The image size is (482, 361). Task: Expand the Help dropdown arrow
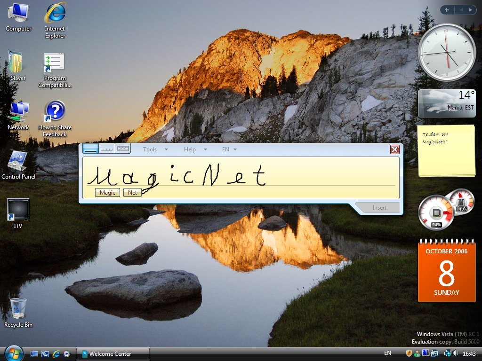click(x=205, y=149)
